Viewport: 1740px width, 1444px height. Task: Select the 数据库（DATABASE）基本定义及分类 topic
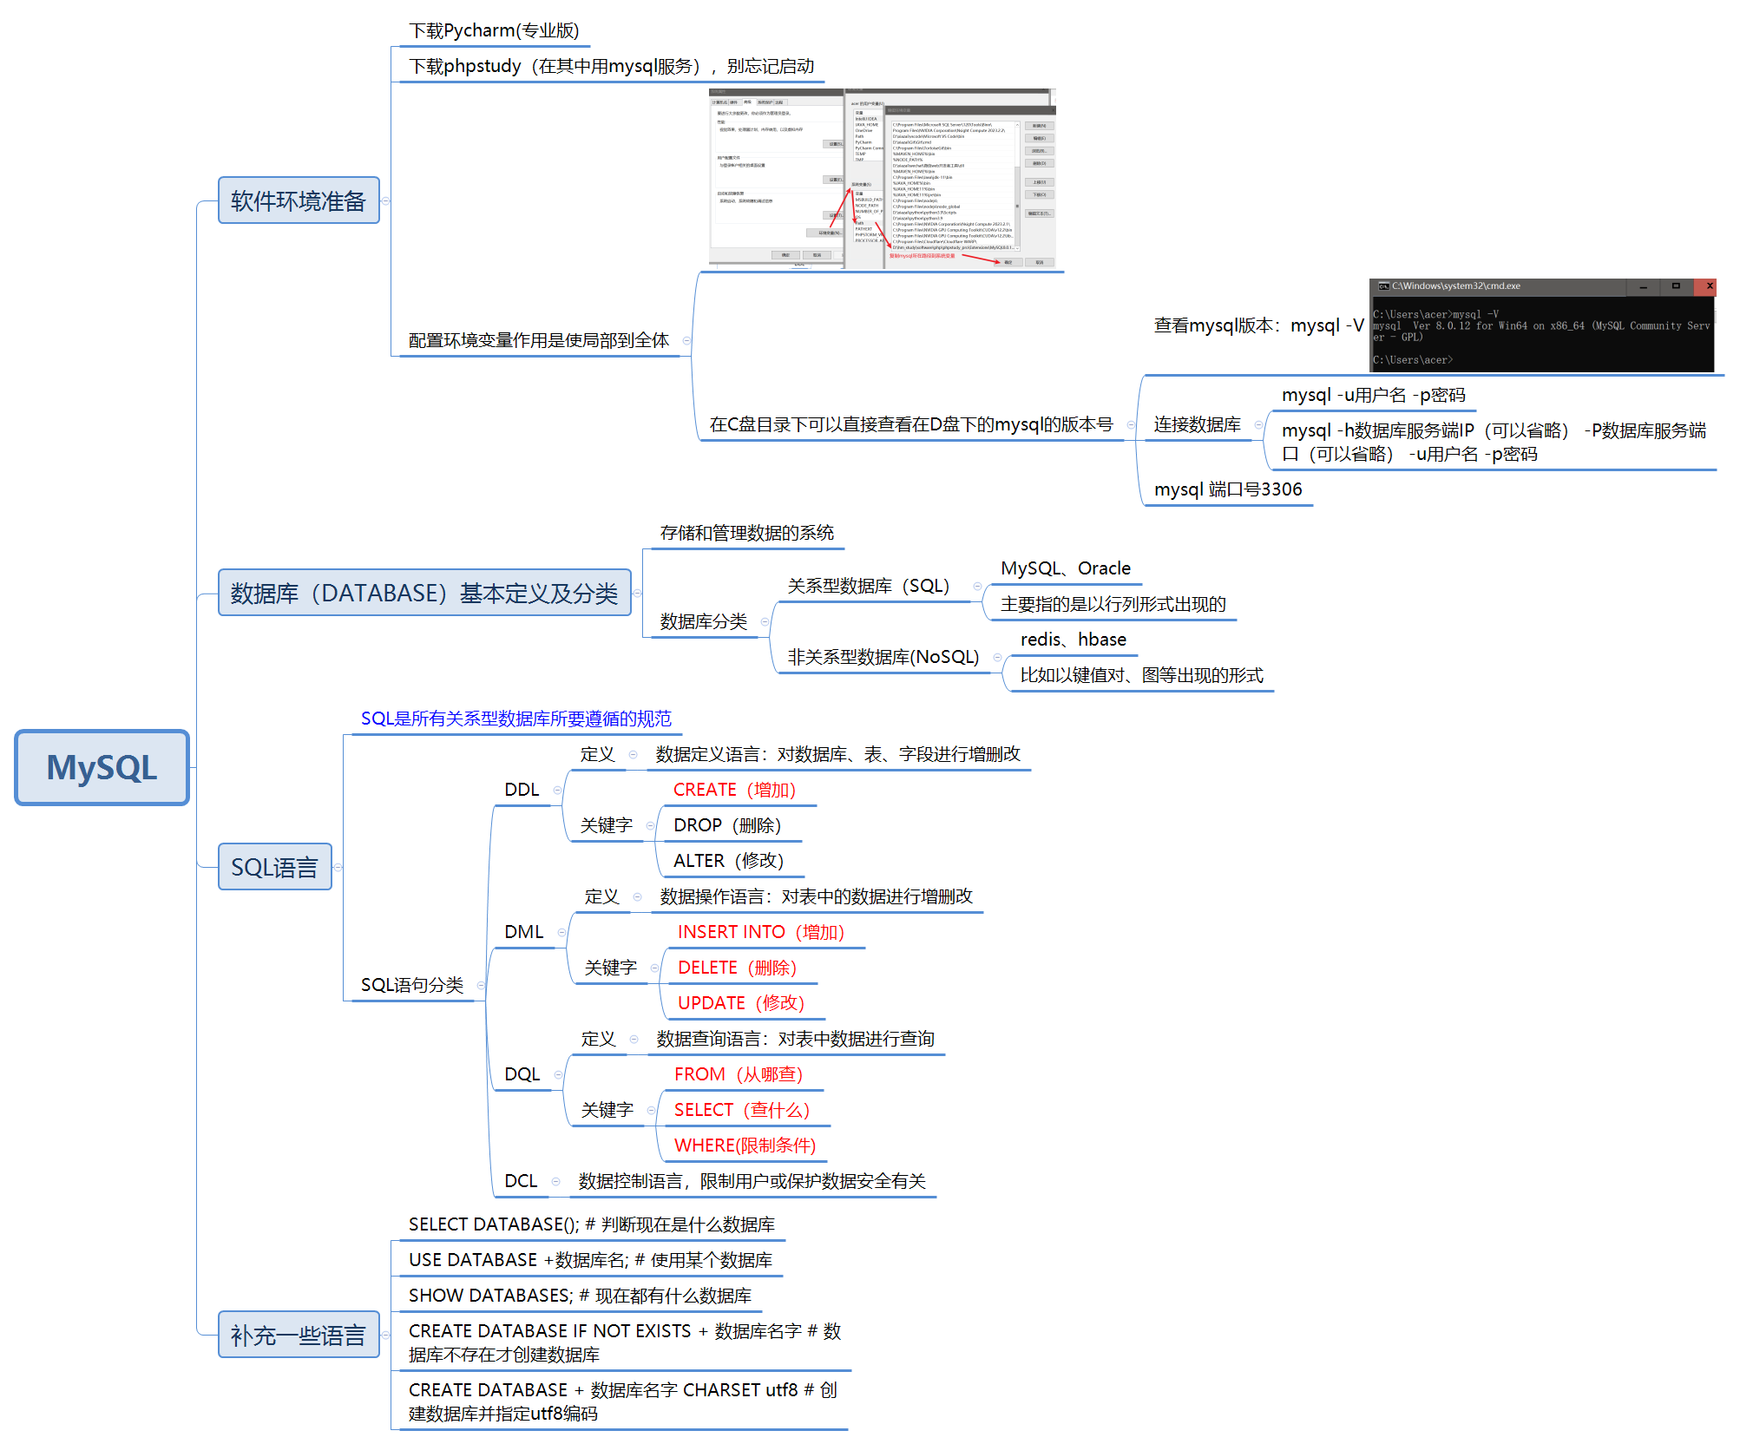pos(424,593)
